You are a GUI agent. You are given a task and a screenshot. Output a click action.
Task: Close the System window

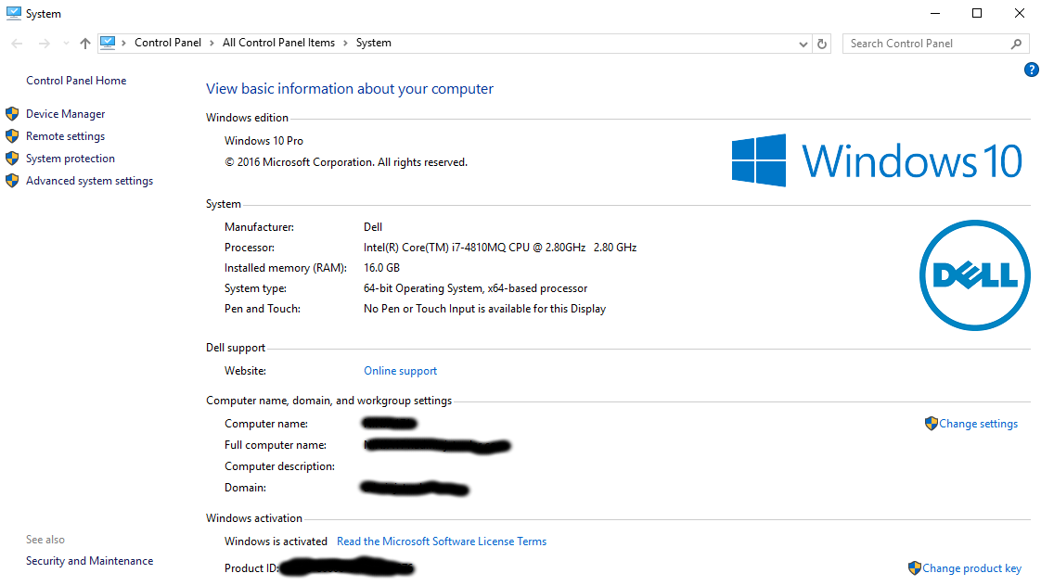(1019, 13)
